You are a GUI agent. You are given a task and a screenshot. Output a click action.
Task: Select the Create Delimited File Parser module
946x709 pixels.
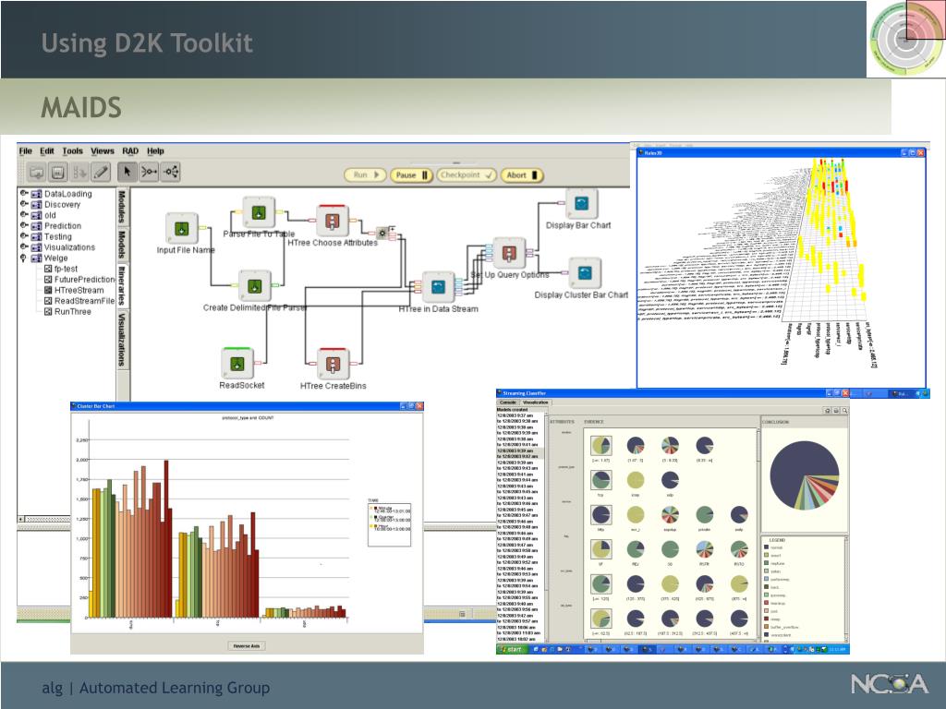coord(255,286)
